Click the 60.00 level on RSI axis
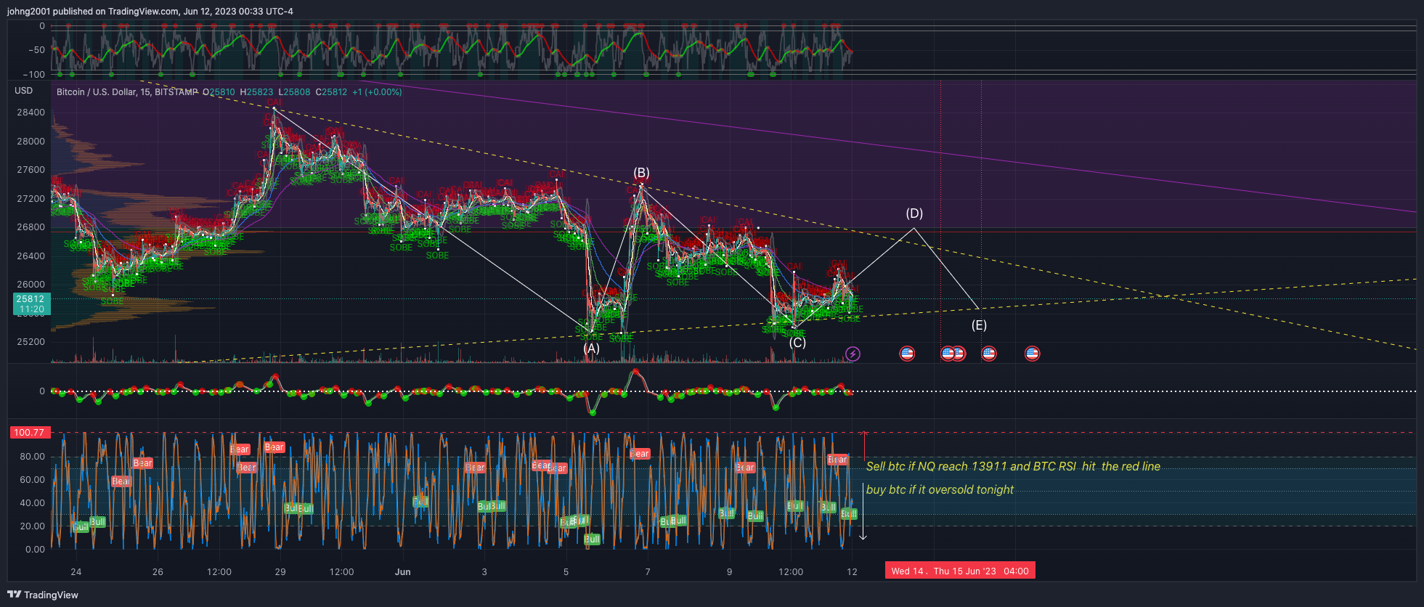Image resolution: width=1424 pixels, height=607 pixels. tap(32, 480)
